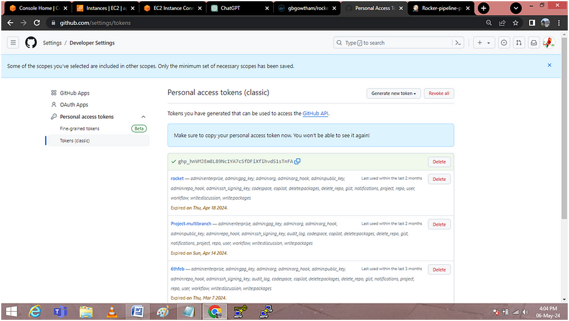Open the Pull requests icon in header
Image resolution: width=569 pixels, height=321 pixels.
[x=519, y=43]
